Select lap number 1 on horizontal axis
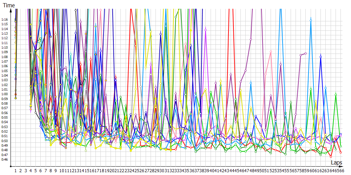 coord(15,171)
